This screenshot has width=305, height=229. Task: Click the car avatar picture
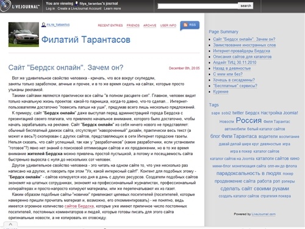pos(24,34)
